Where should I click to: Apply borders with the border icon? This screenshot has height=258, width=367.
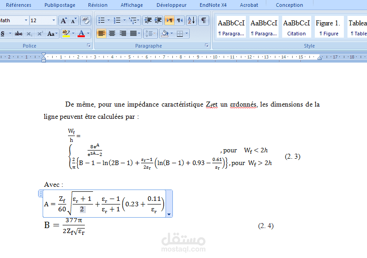(180, 34)
